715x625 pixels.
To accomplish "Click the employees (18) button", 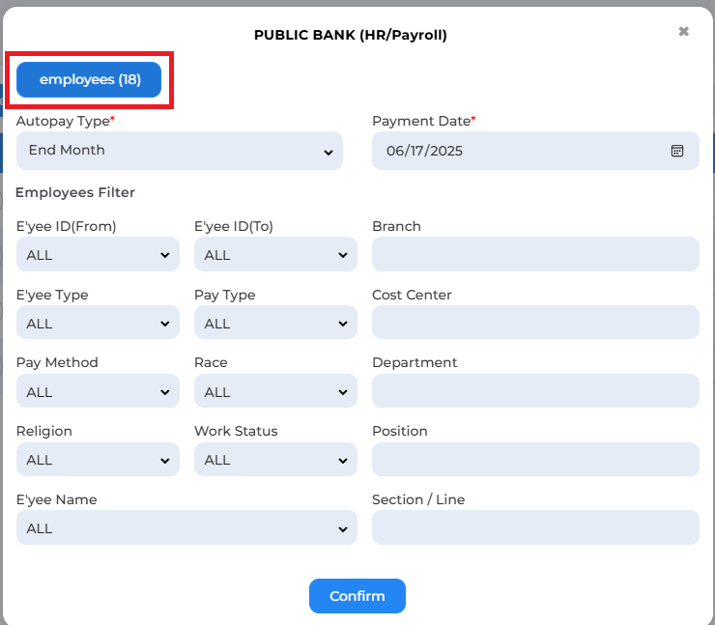I will 89,80.
